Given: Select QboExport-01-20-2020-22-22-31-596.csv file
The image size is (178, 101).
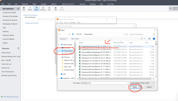Looking at the screenshot, I should pyautogui.click(x=96, y=58).
